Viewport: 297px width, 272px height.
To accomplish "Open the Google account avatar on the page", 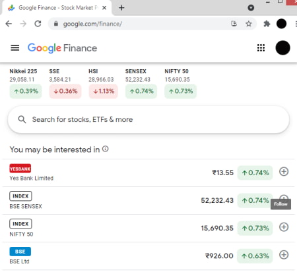I will [x=282, y=47].
